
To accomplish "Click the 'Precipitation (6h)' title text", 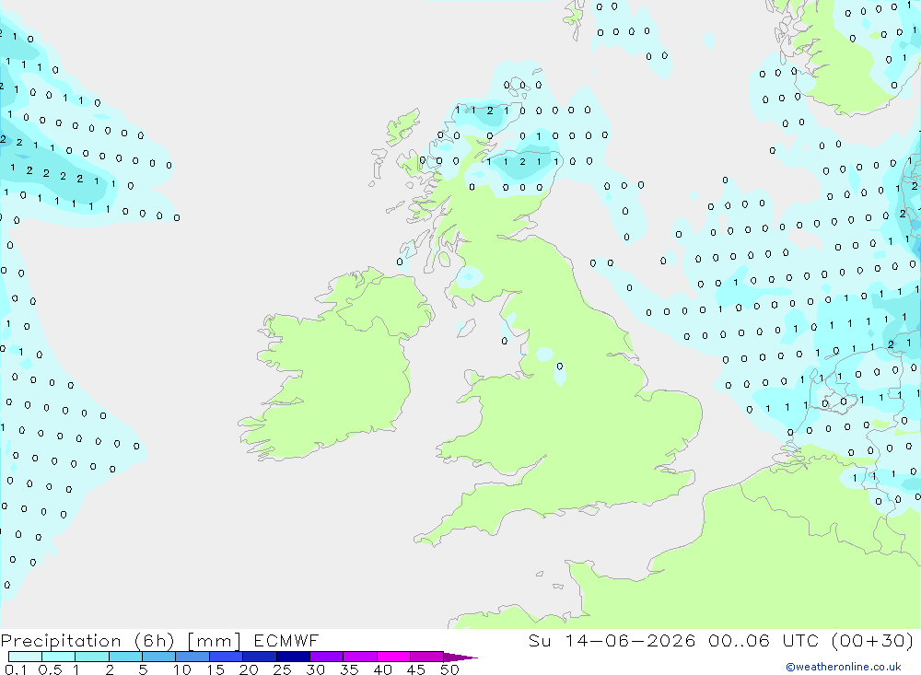I will tap(87, 641).
